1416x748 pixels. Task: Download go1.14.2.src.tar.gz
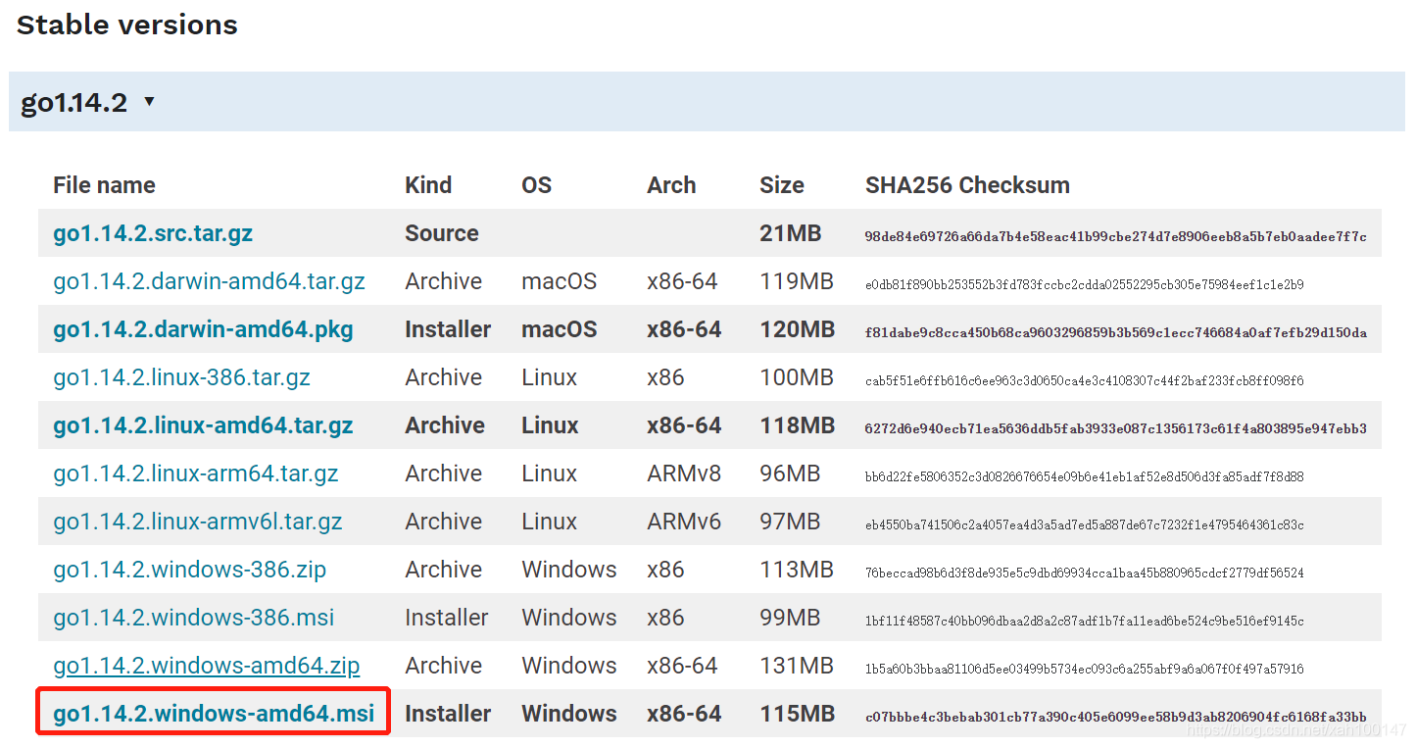153,233
